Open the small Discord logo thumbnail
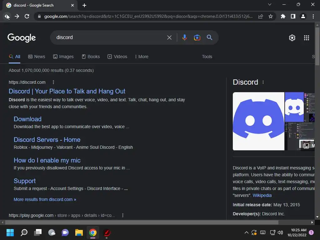 294,107
